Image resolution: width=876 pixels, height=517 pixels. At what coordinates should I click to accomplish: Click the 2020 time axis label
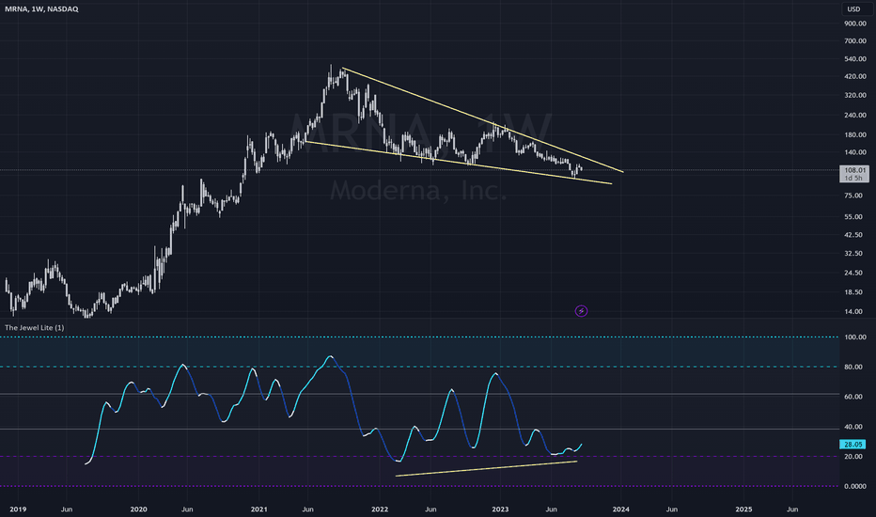[x=138, y=509]
